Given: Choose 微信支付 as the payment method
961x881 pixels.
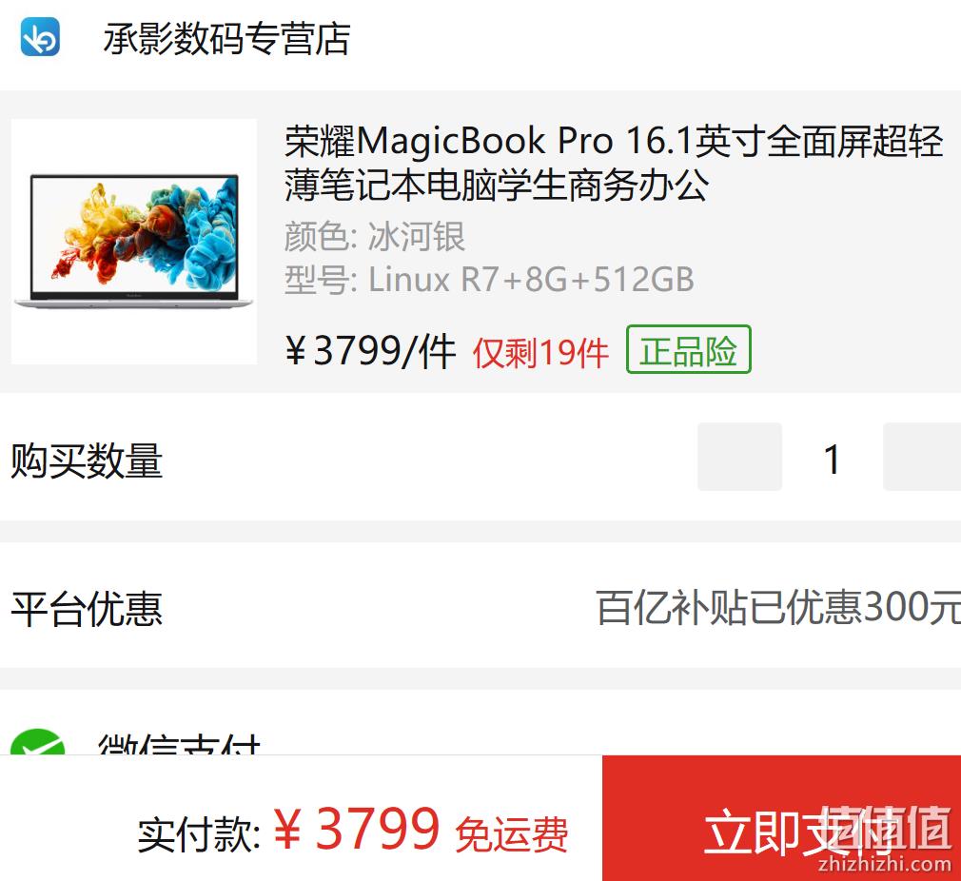Looking at the screenshot, I should point(179,743).
